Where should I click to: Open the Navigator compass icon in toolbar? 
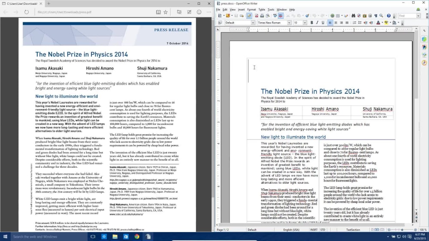coord(359,15)
